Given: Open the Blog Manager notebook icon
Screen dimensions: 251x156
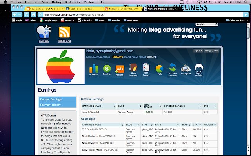Looking at the screenshot, I should pyautogui.click(x=133, y=68).
